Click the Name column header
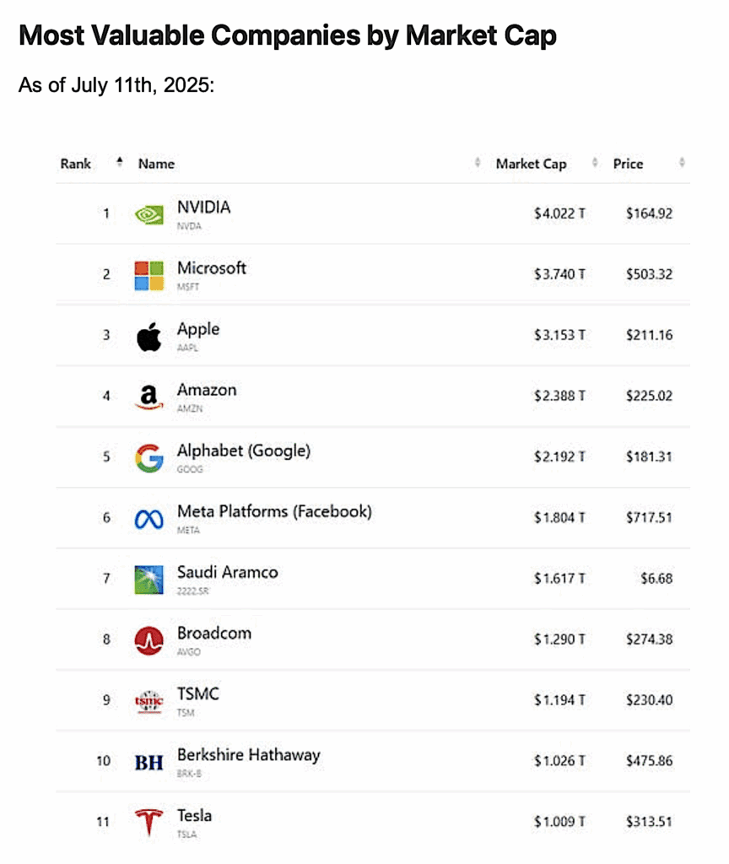Screen dimensions: 729x864 point(156,164)
